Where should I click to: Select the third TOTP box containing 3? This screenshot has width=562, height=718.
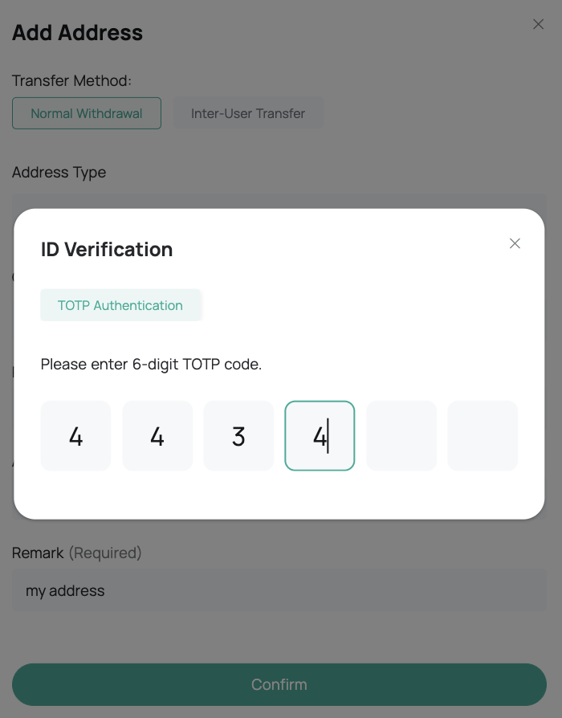[238, 436]
